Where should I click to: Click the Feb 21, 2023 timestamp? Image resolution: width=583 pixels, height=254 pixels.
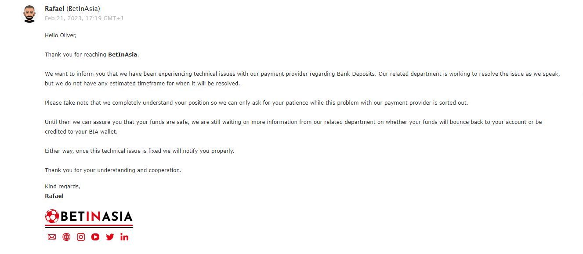[x=84, y=18]
